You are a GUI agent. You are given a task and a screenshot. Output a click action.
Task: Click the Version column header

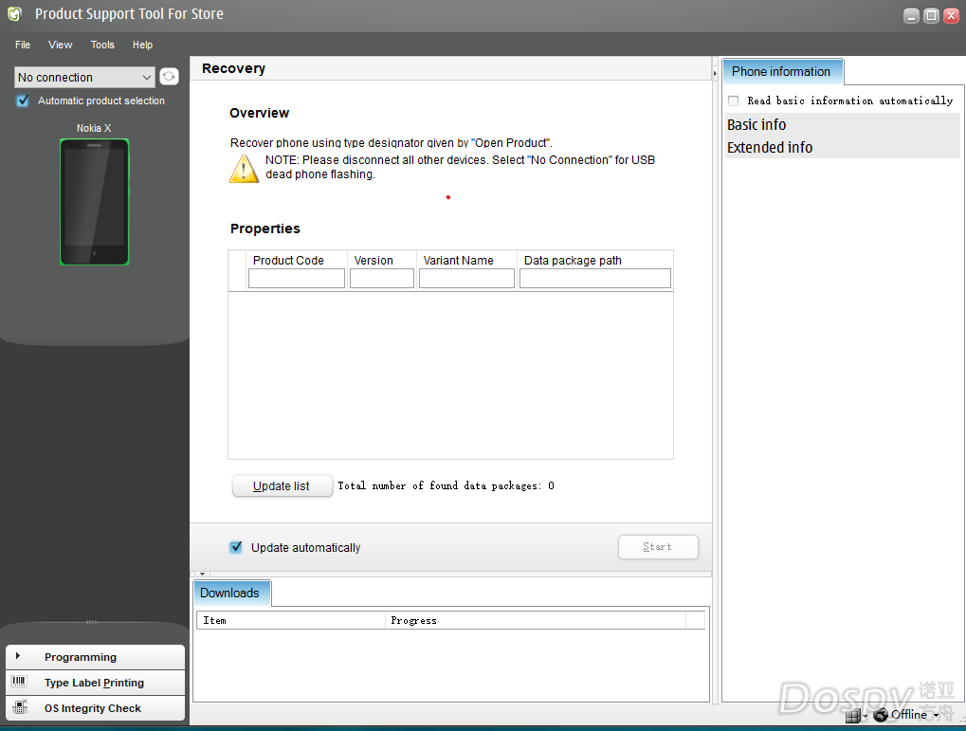(x=374, y=260)
